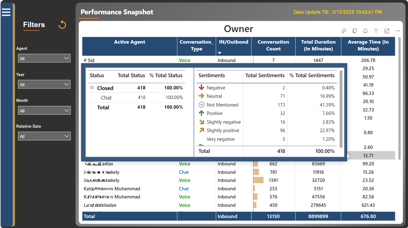
Task: Open the hamburger navigation menu
Action: 6,12
